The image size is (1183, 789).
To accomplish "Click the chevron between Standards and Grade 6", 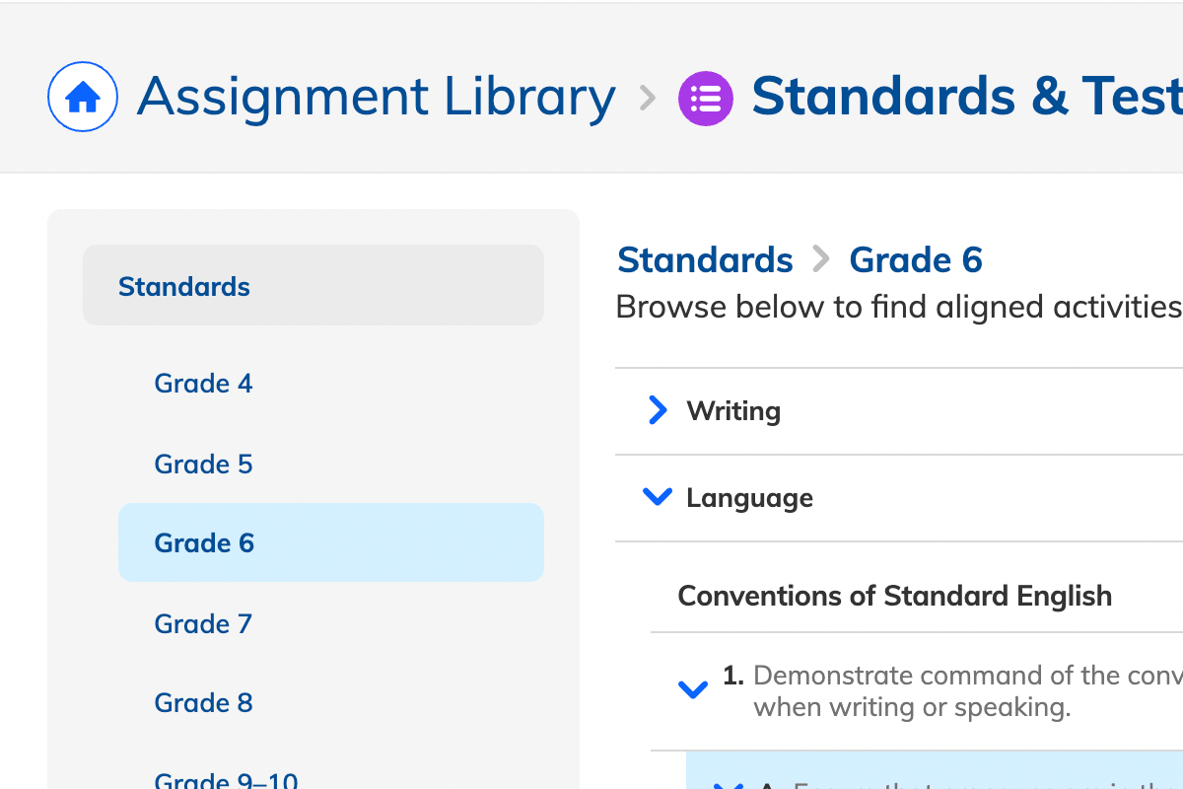I will pos(820,259).
